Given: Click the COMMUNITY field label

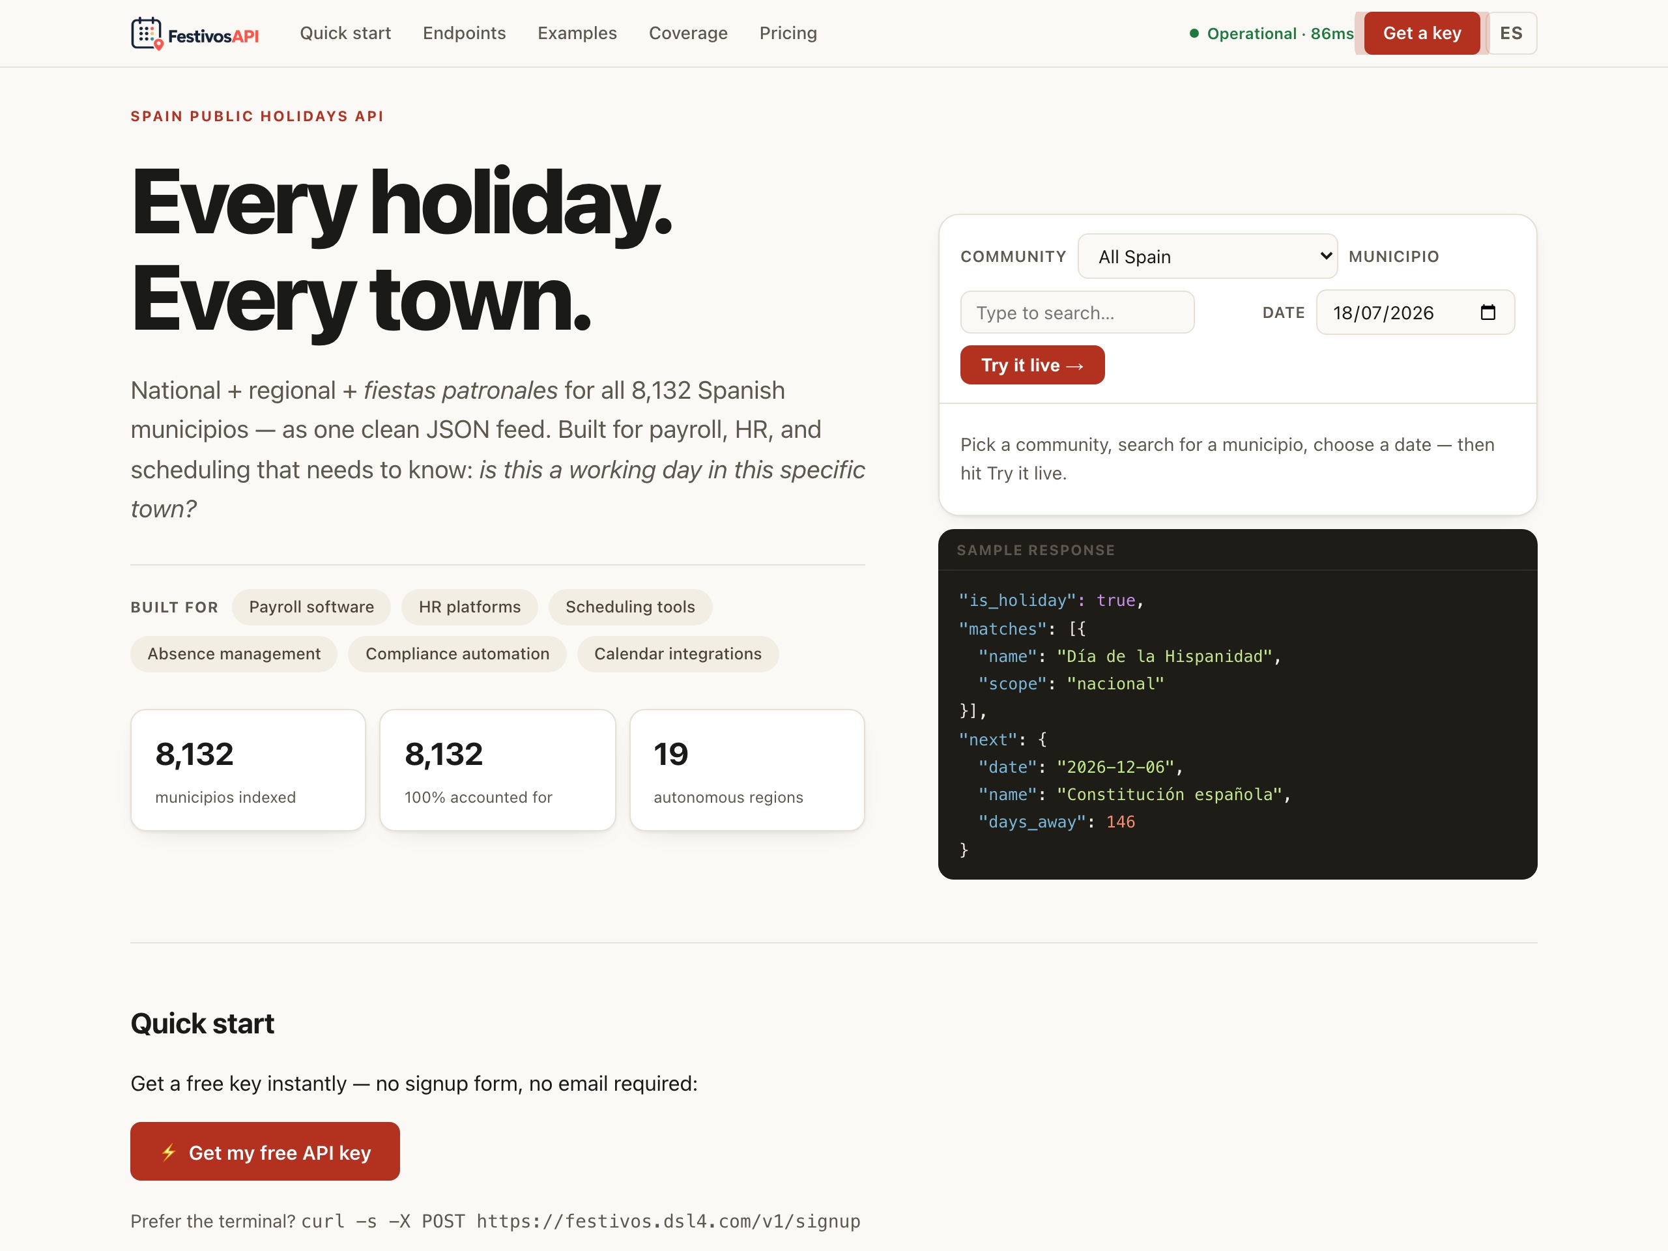Looking at the screenshot, I should click(1013, 256).
